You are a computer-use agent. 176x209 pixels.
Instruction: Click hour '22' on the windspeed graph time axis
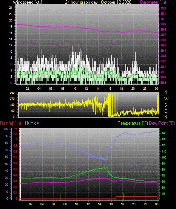tap(145, 88)
